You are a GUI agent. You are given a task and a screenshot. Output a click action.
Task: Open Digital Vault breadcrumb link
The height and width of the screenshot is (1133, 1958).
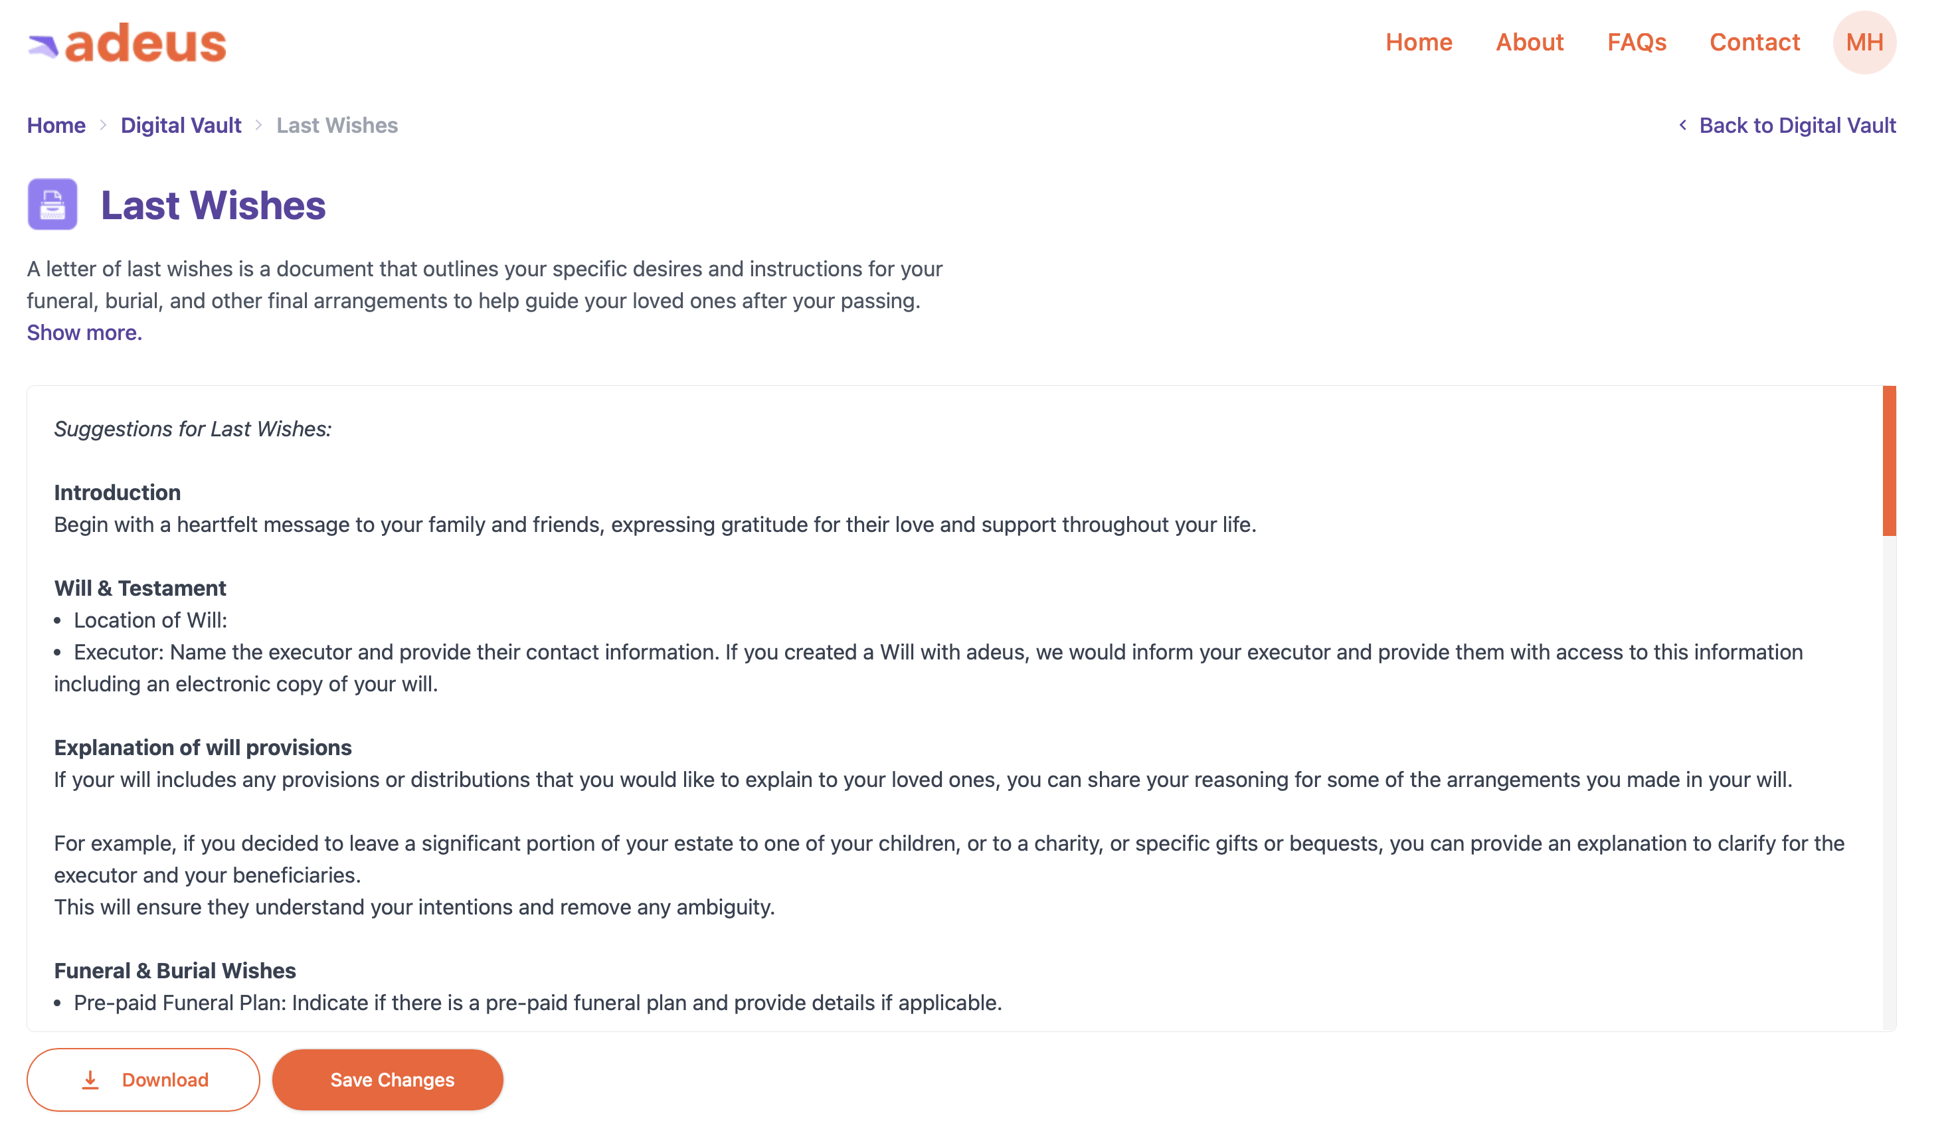pos(181,125)
